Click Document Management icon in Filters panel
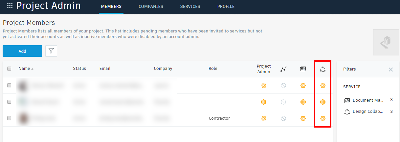 click(347, 100)
